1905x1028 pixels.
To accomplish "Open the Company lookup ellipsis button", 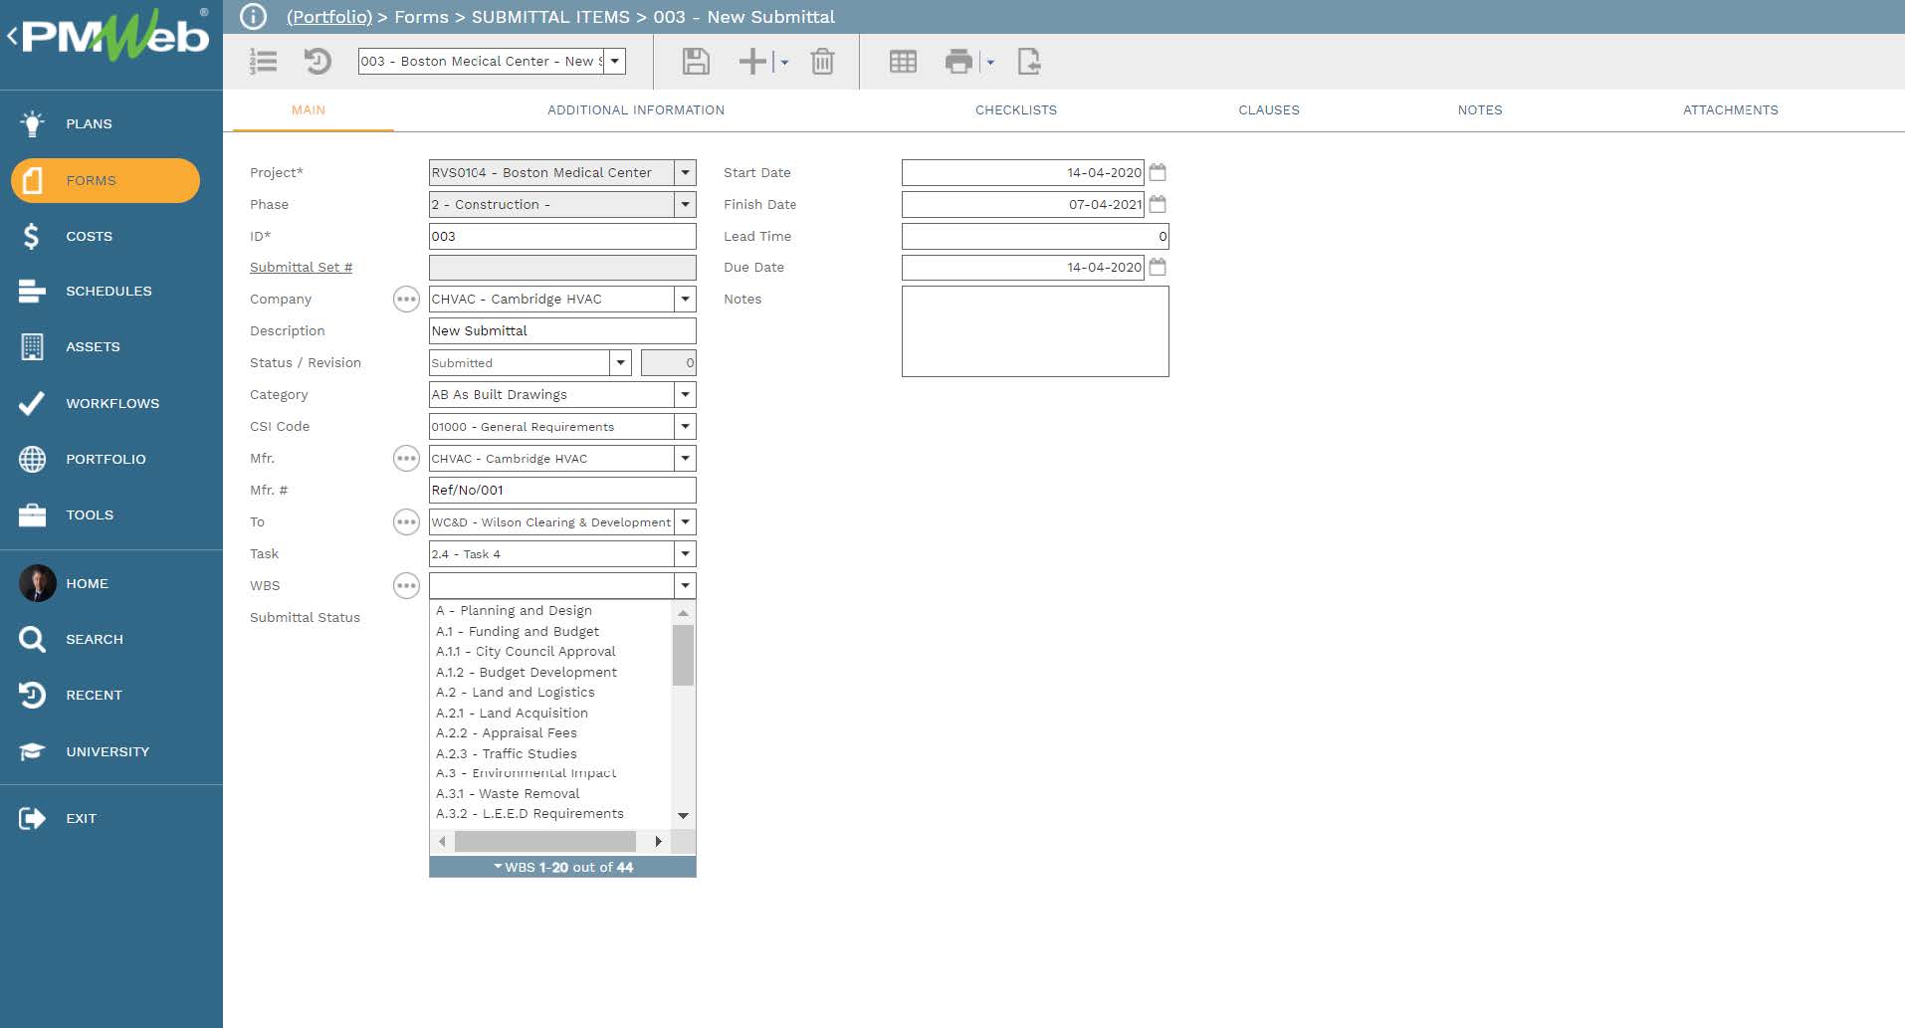I will coord(405,299).
